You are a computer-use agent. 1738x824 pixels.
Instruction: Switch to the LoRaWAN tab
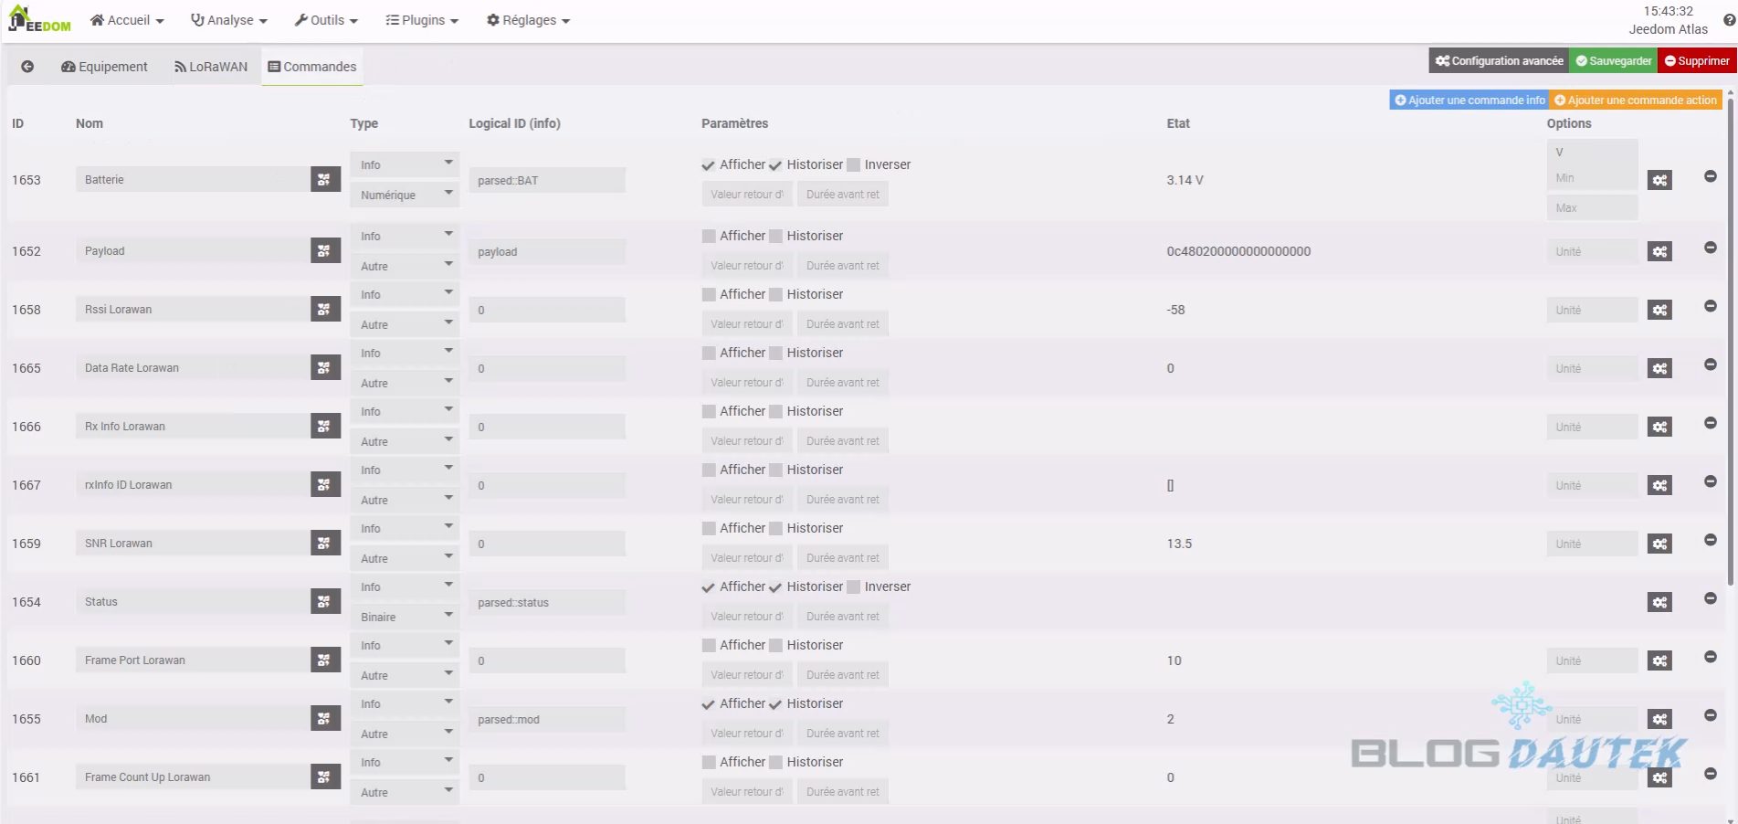(x=211, y=67)
